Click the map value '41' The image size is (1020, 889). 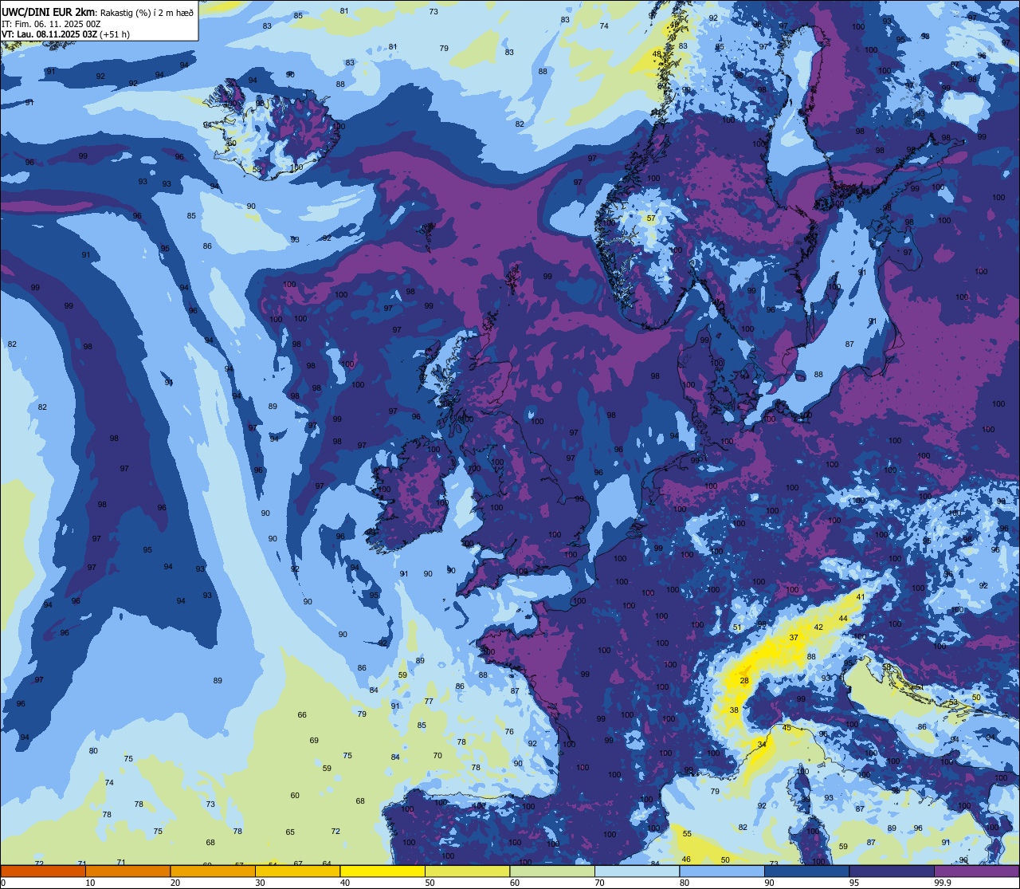(x=861, y=596)
